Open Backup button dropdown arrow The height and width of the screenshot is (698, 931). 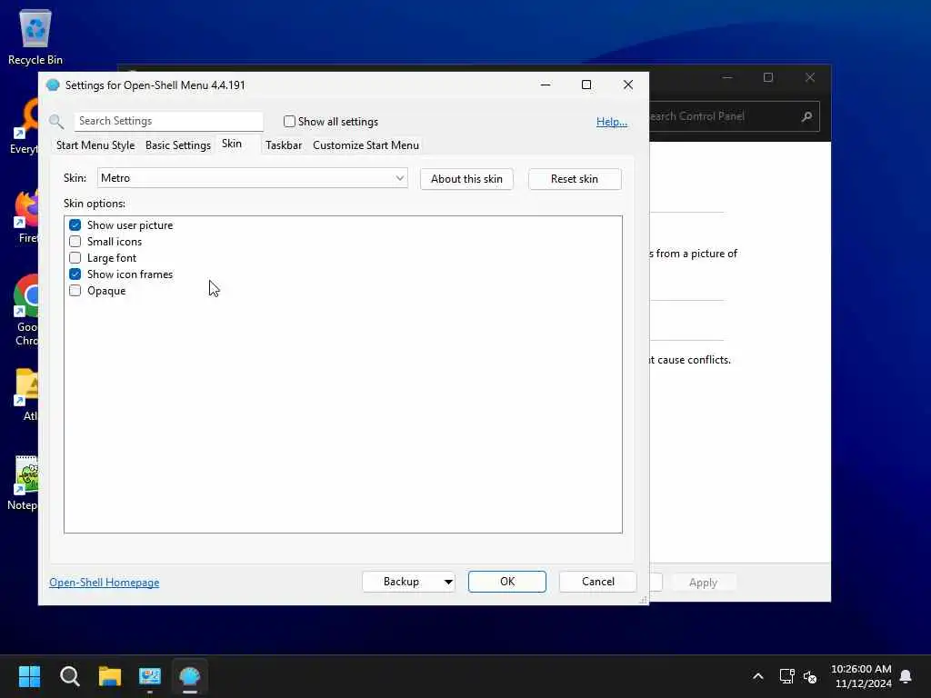coord(448,582)
